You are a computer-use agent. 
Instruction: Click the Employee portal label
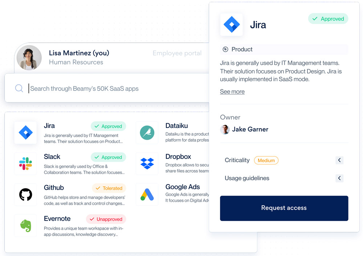[x=177, y=53]
